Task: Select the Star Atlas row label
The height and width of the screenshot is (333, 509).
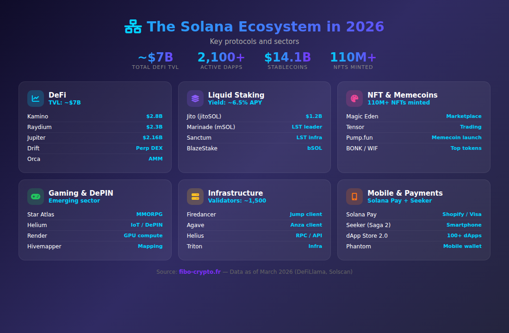Action: tap(41, 214)
